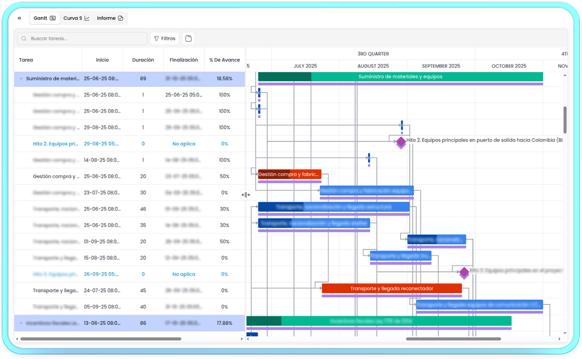The height and width of the screenshot is (359, 582).
Task: Click the sticky note icon button beside Filtros
Action: (188, 38)
